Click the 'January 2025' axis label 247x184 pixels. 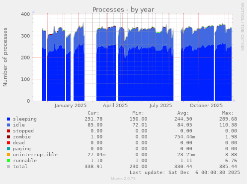[71, 106]
